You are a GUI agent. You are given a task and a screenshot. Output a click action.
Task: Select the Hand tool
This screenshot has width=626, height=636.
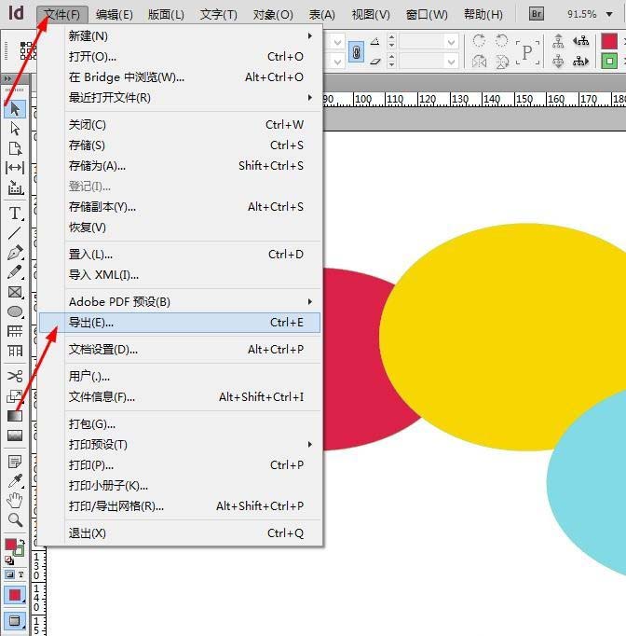click(x=15, y=501)
